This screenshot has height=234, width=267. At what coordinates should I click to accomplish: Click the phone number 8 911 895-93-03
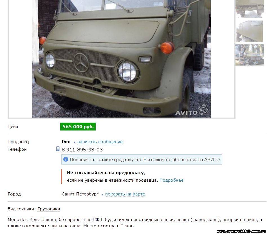pos(82,150)
